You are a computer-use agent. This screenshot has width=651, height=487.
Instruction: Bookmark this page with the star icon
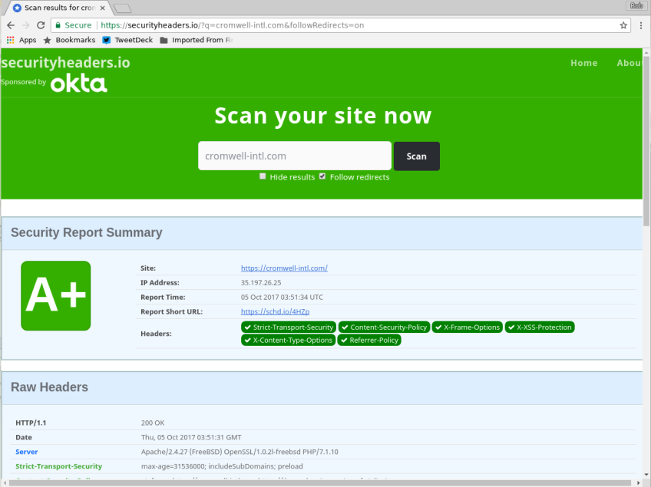(623, 25)
